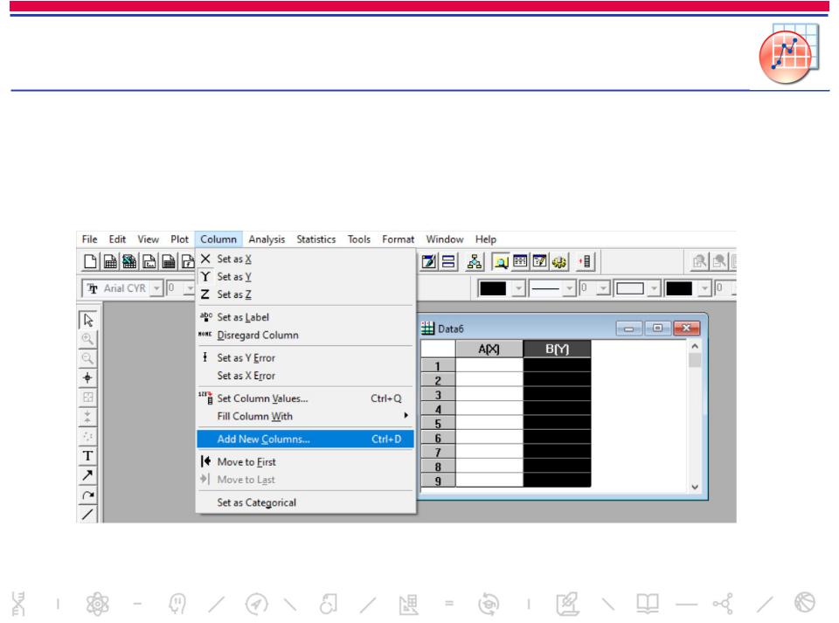Click the New Excel workbook toolbar icon
Viewport: 839px width, 623px height.
129,261
